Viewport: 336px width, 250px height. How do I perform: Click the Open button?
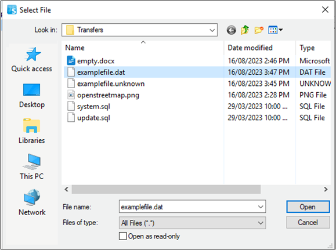click(x=308, y=206)
